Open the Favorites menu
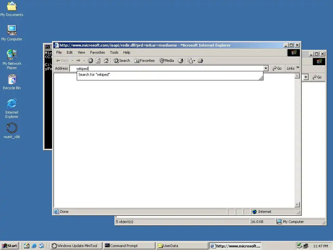Image resolution: width=333 pixels, height=250 pixels. coord(98,52)
